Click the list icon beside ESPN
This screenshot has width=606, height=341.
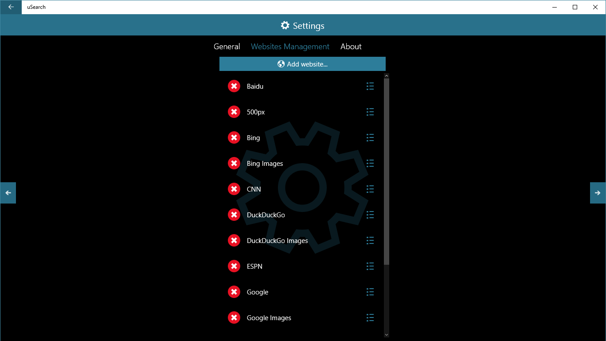click(370, 267)
